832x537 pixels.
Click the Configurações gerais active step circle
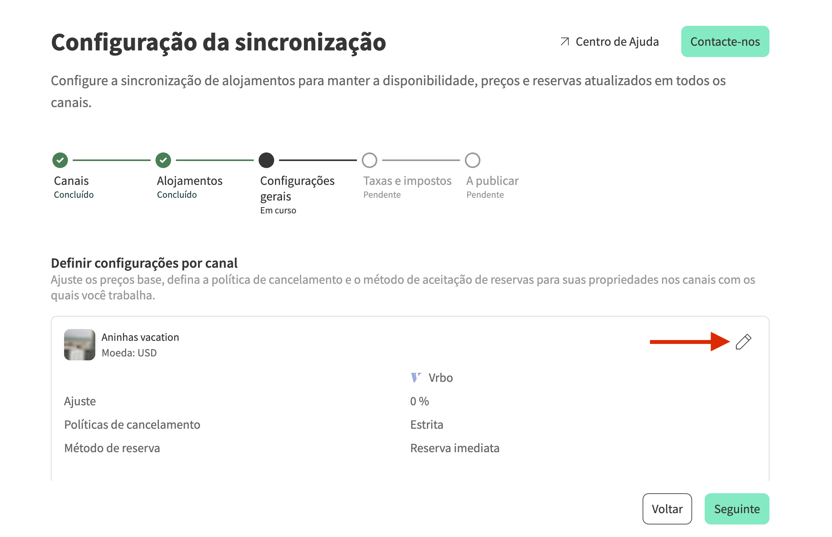point(266,160)
